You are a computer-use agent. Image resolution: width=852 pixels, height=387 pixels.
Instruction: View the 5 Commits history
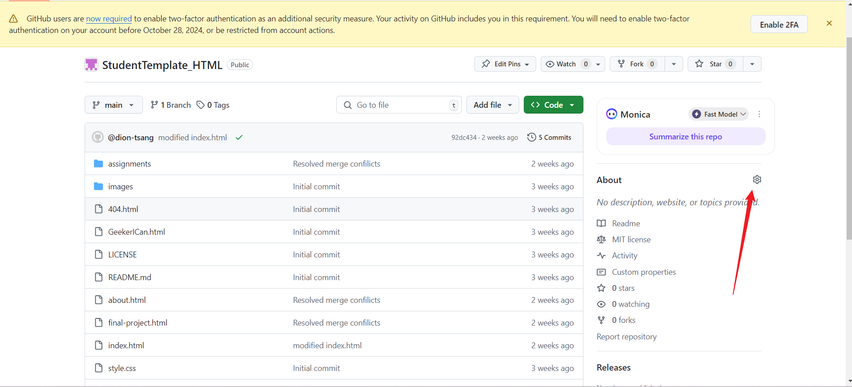549,137
